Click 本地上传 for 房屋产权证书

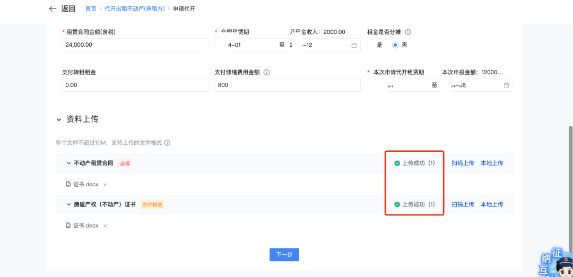[491, 205]
